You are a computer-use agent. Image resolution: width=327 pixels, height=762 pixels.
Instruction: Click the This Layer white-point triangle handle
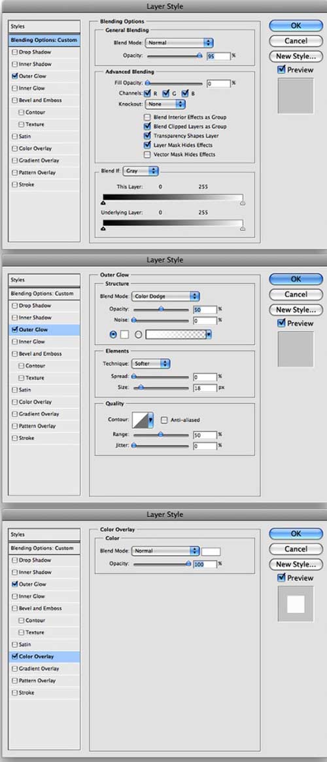click(x=243, y=203)
